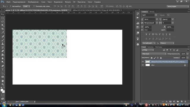This screenshot has height=107, width=190.
Task: Select the Healing Brush tool
Action: click(x=3, y=36)
